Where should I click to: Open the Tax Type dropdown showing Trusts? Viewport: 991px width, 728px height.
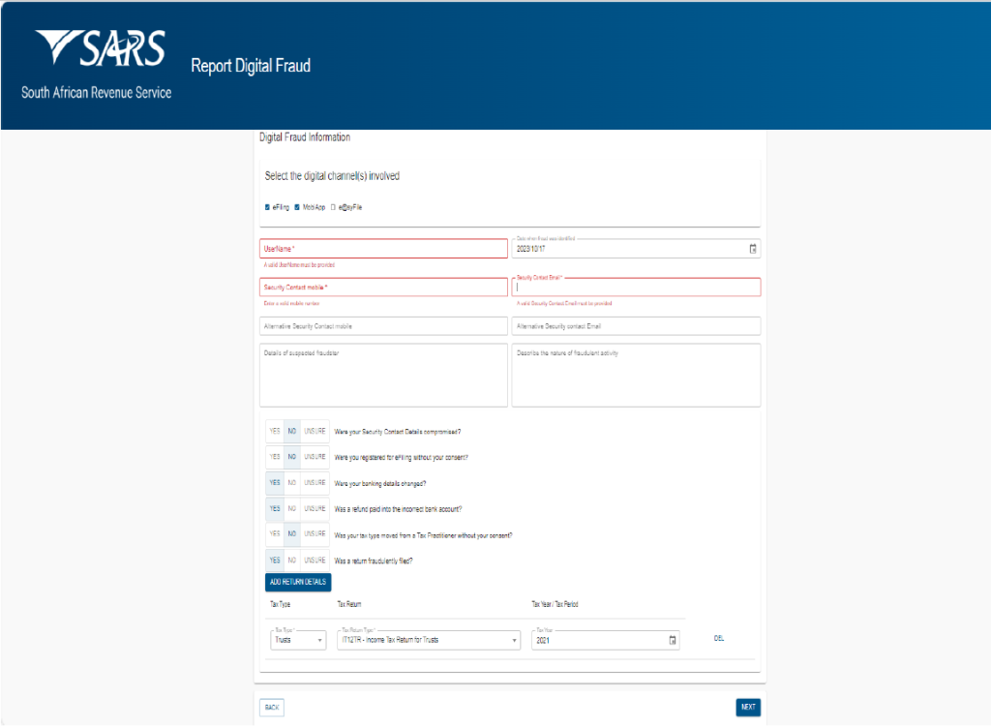[296, 640]
